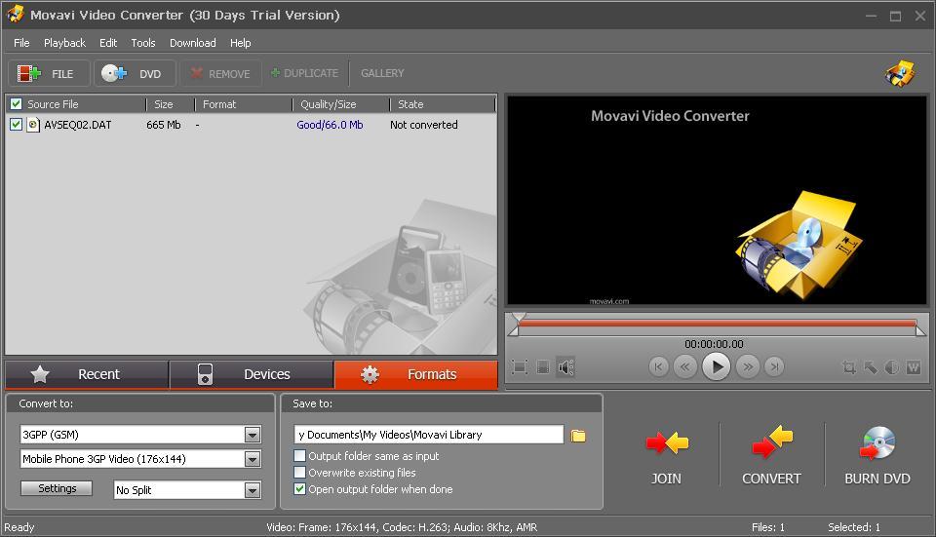The width and height of the screenshot is (936, 537).
Task: Click the fast forward button
Action: tap(748, 366)
